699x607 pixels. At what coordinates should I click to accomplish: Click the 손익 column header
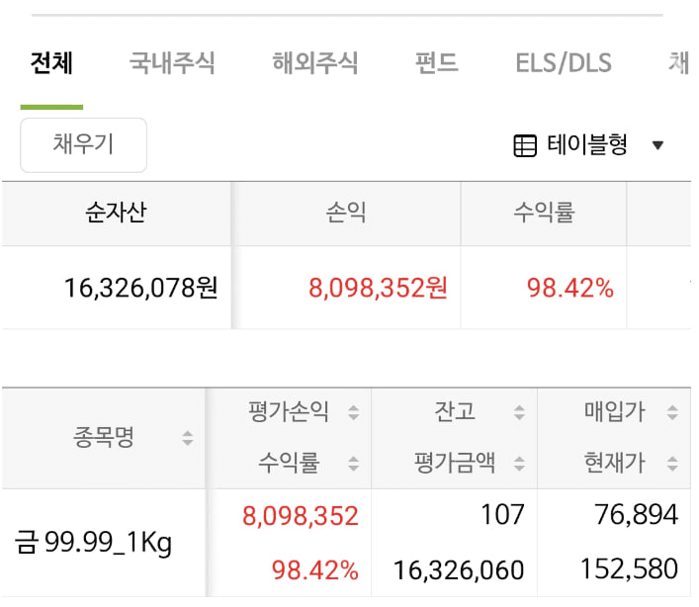coord(346,214)
